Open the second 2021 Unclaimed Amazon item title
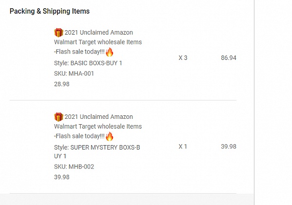This screenshot has height=205, width=292. coord(98,127)
